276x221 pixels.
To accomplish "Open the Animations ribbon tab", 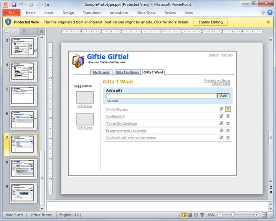I will 119,13.
